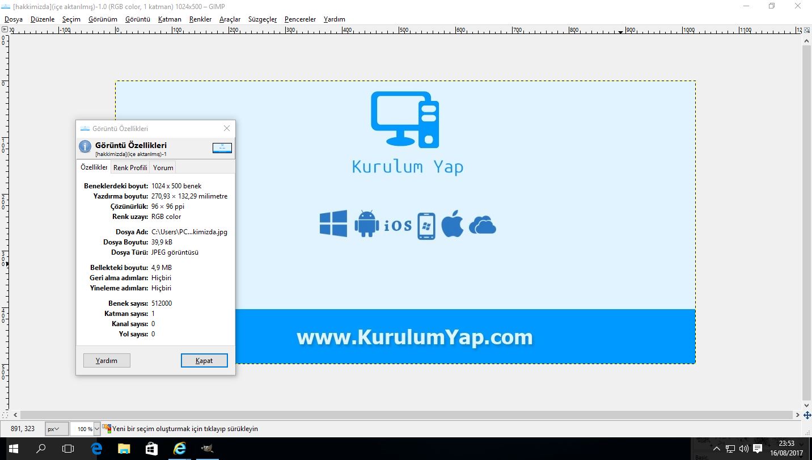The height and width of the screenshot is (460, 812).
Task: Click the blue info icon in dialog
Action: pyautogui.click(x=85, y=147)
